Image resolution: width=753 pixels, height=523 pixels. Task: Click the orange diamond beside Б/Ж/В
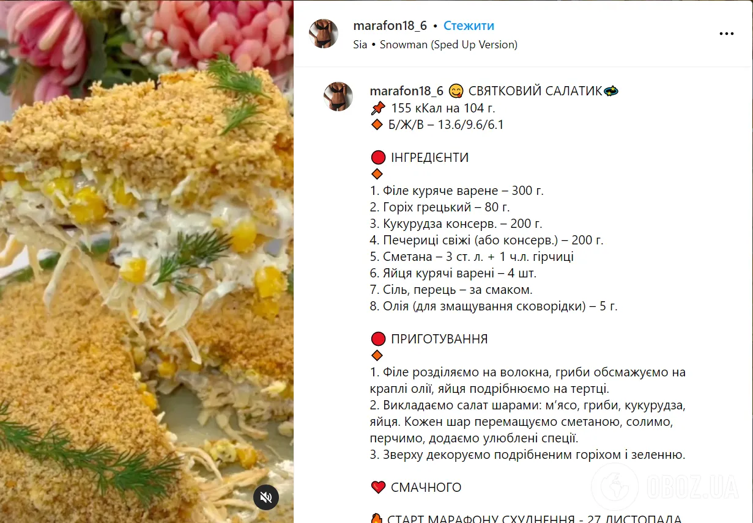377,125
